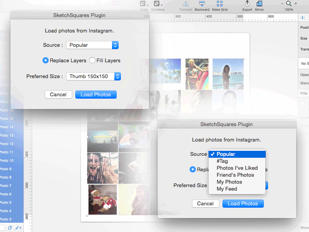Viewport: 309px width, 232px height.
Task: Select the Replace radio in the lower dialog
Action: tap(192, 169)
